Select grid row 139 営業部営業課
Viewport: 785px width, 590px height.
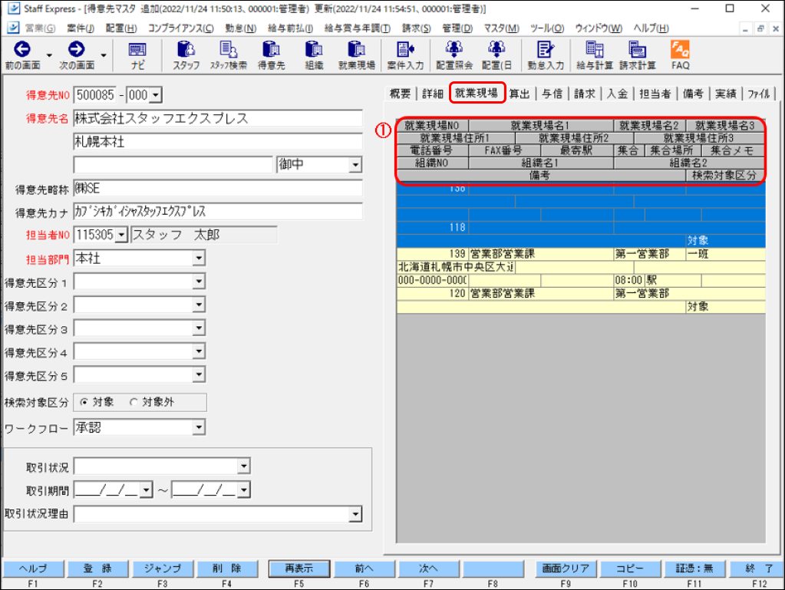[581, 254]
